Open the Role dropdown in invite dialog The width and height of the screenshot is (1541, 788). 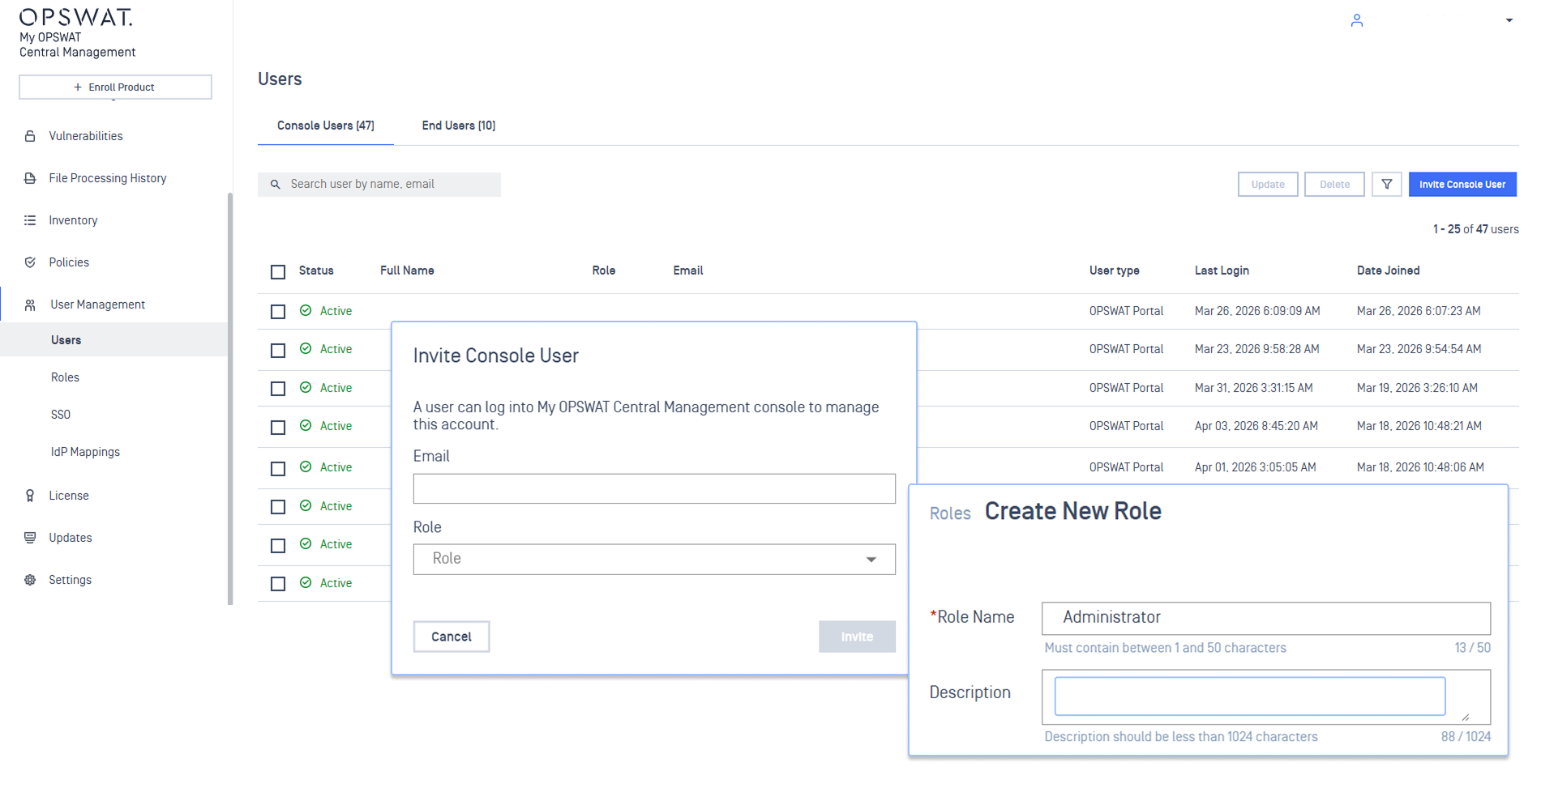click(653, 560)
